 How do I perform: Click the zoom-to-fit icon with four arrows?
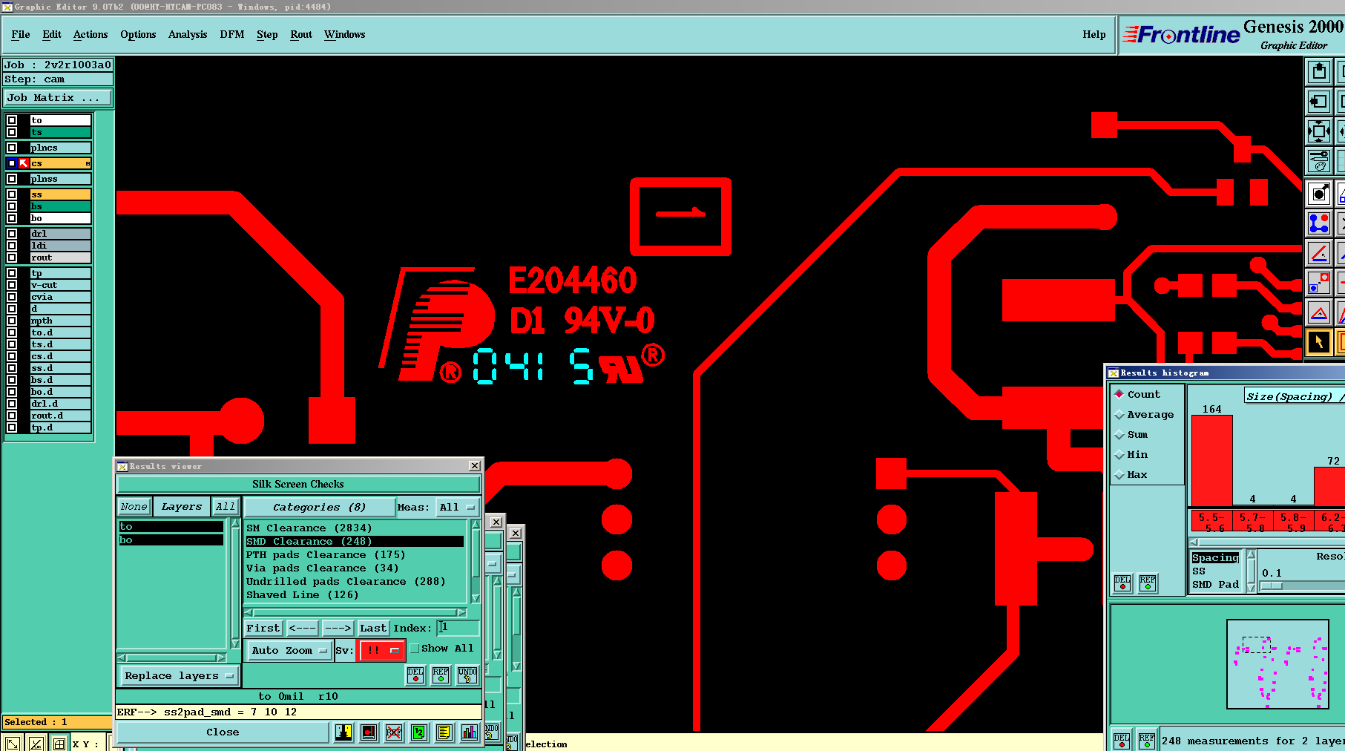click(x=1318, y=131)
